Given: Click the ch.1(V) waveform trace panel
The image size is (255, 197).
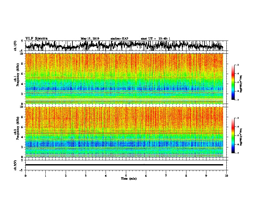Looking at the screenshot, I should 126,46.
